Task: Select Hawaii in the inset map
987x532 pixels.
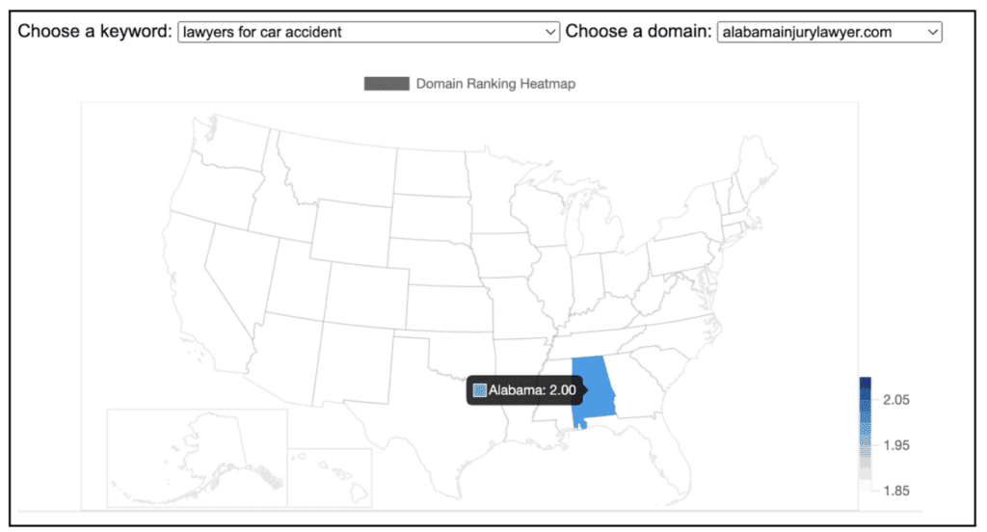Action: (340, 478)
